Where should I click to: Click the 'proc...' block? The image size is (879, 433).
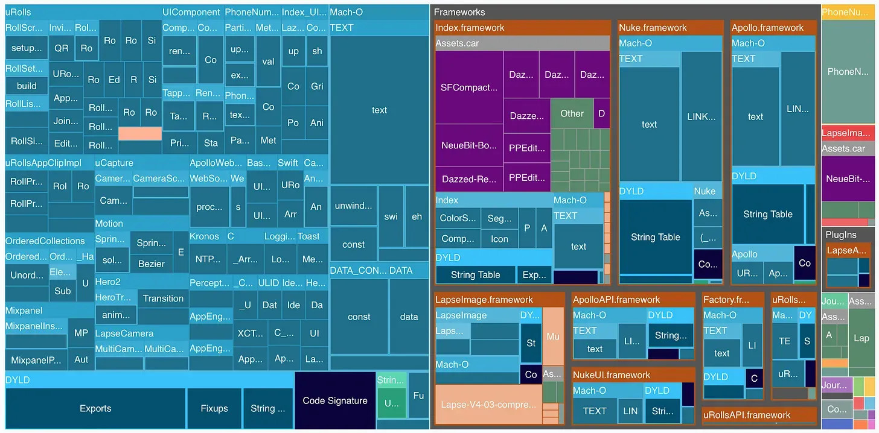209,206
